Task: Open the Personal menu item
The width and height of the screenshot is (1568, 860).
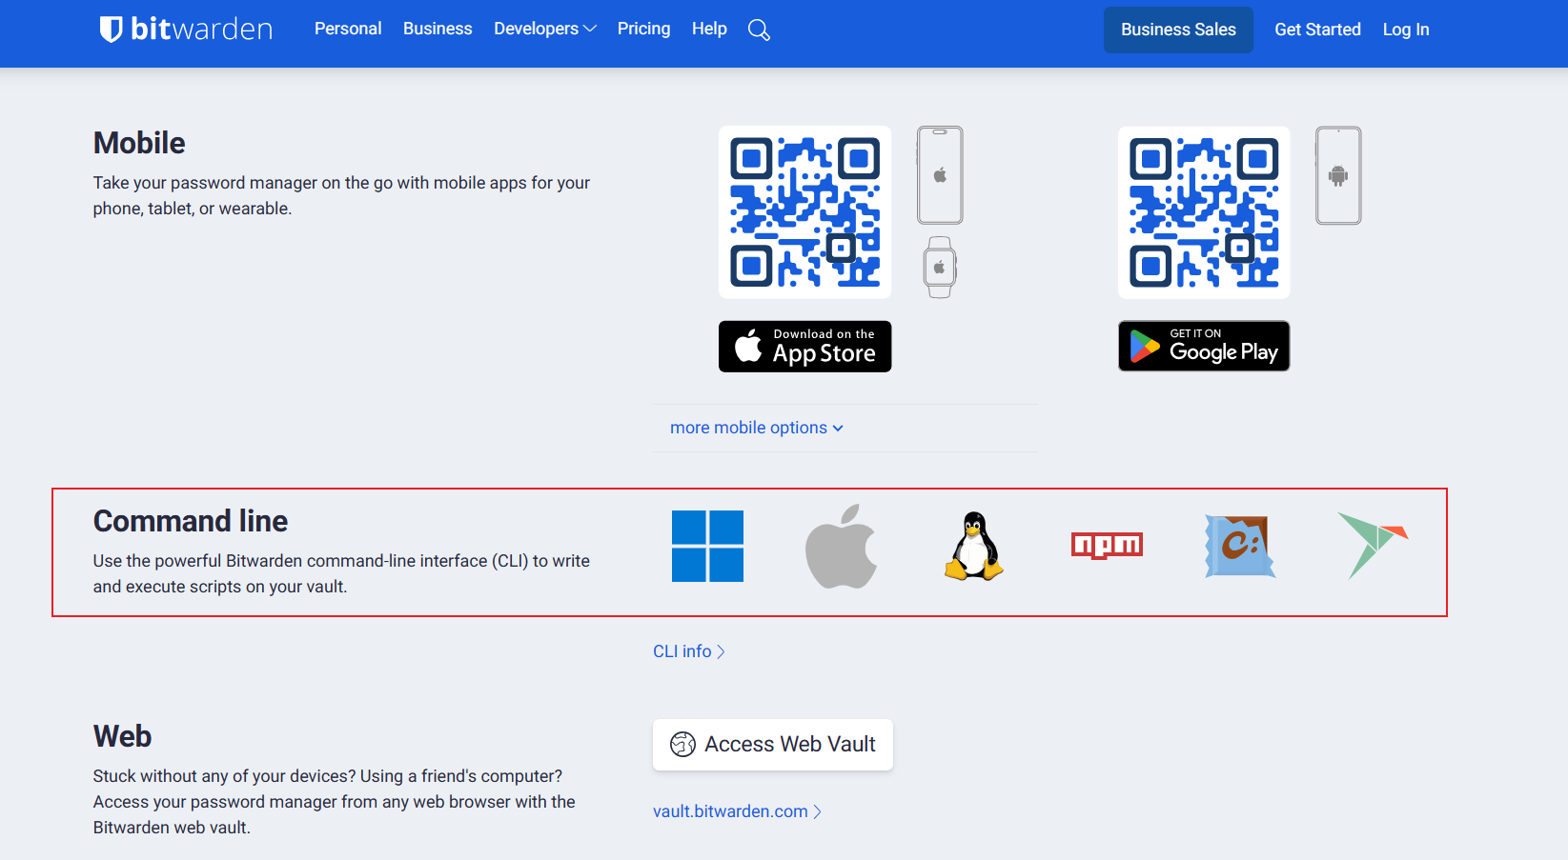Action: pyautogui.click(x=348, y=30)
